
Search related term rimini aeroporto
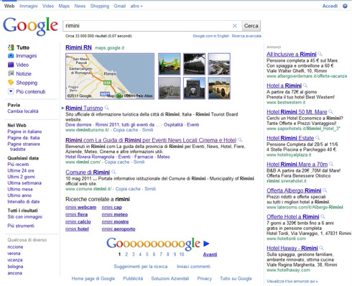click(119, 229)
